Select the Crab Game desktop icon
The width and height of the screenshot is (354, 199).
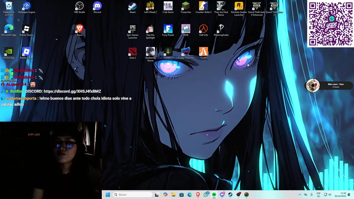(168, 7)
